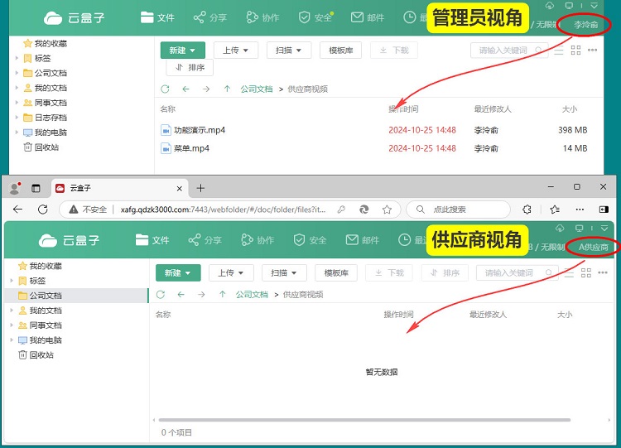Open the browser extensions puzzle icon
Viewport: 621px width, 448px height.
[x=527, y=210]
